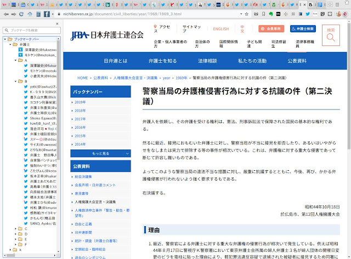Screen dimensions: 351x259
Task: Click the 弁護士検索 blue button
Action: (x=303, y=28)
